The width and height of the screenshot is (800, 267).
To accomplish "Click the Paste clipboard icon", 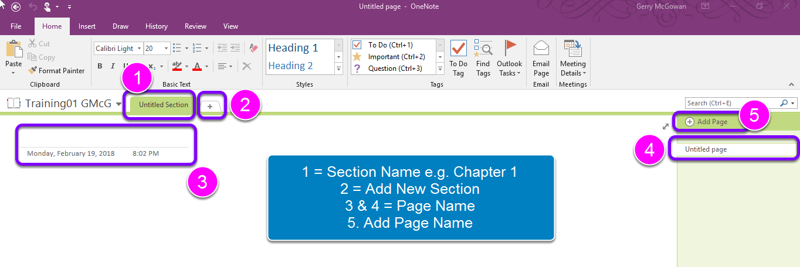I will tap(13, 49).
